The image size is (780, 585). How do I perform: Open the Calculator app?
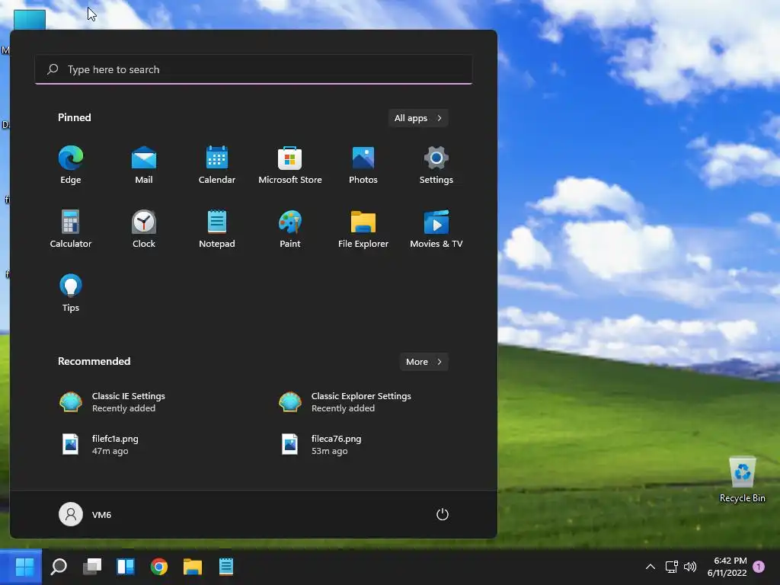[71, 229]
